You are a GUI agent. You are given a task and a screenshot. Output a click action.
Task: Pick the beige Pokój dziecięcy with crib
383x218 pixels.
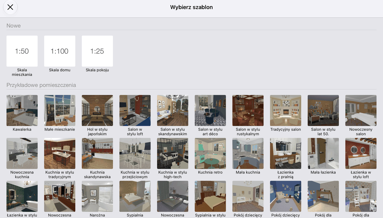248,196
